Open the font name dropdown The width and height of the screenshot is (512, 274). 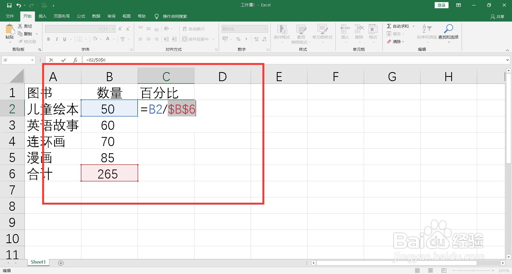pyautogui.click(x=99, y=29)
